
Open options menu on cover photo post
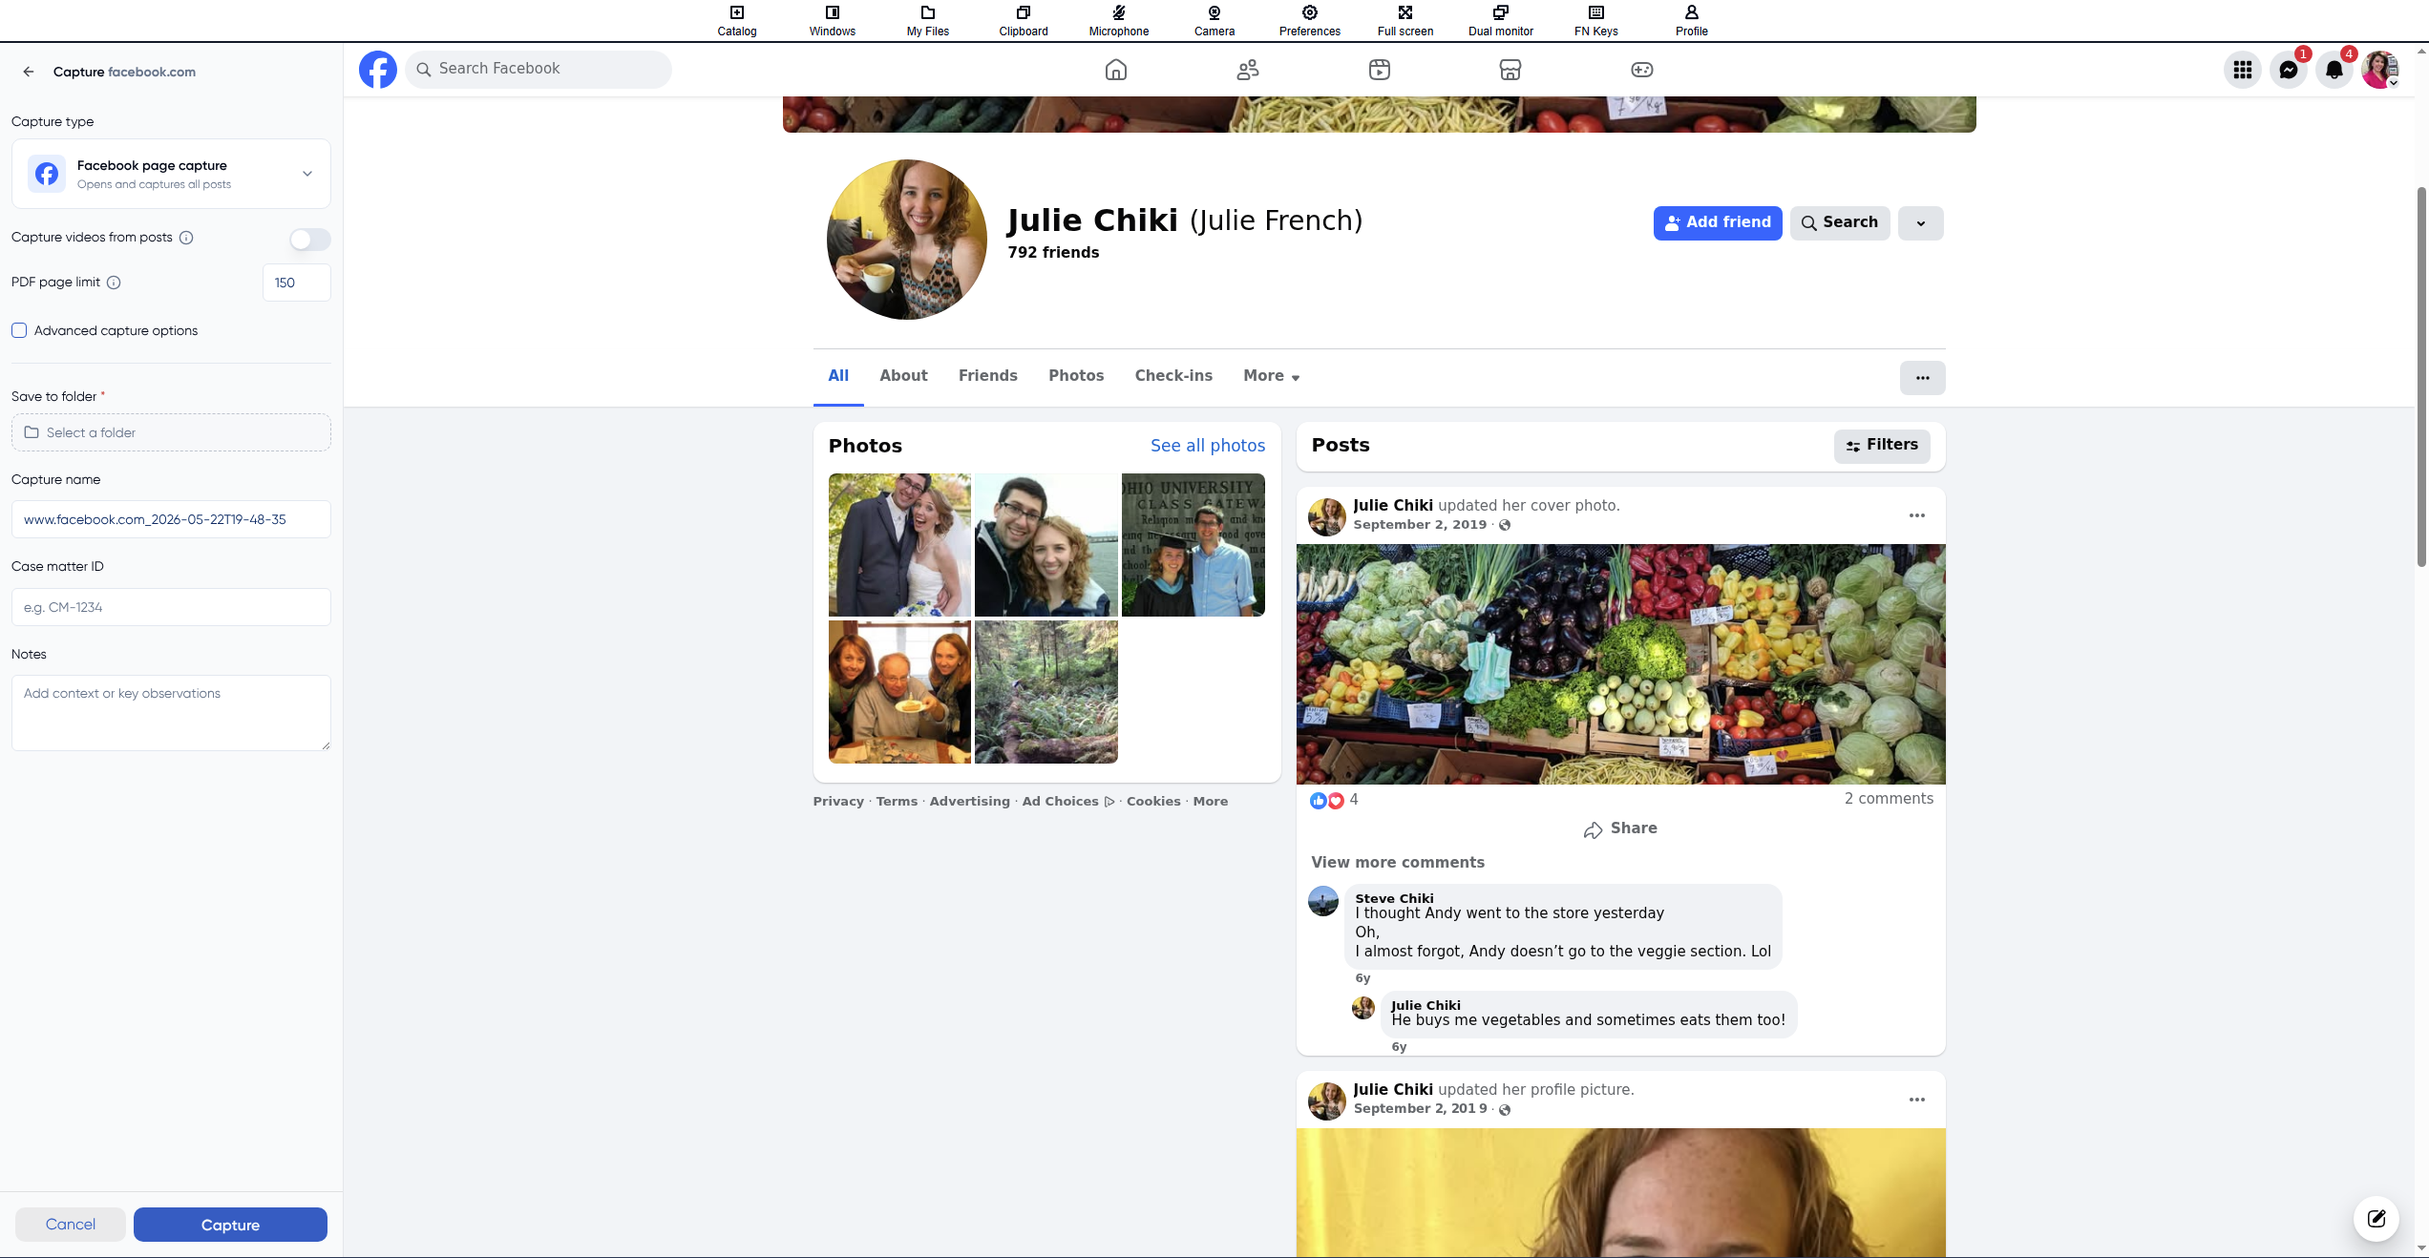tap(1916, 515)
